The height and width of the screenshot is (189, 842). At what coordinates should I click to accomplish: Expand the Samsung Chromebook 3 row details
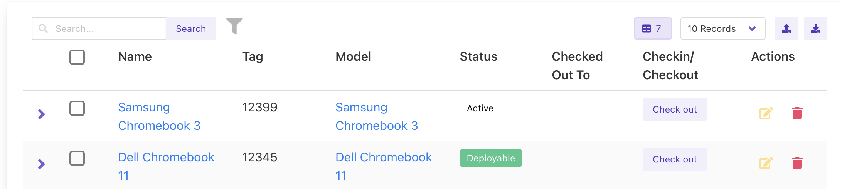41,114
